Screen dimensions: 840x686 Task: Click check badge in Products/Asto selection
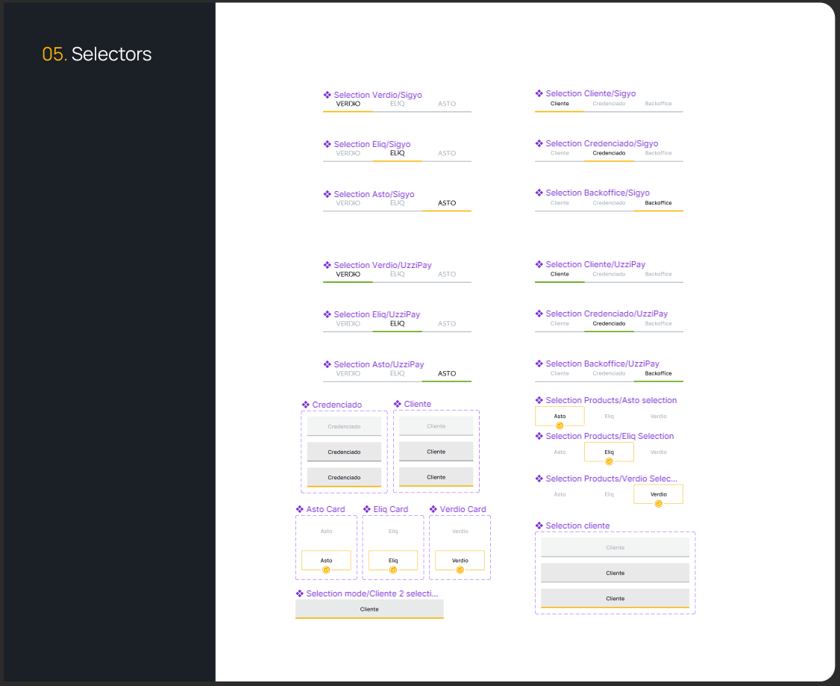click(x=560, y=426)
